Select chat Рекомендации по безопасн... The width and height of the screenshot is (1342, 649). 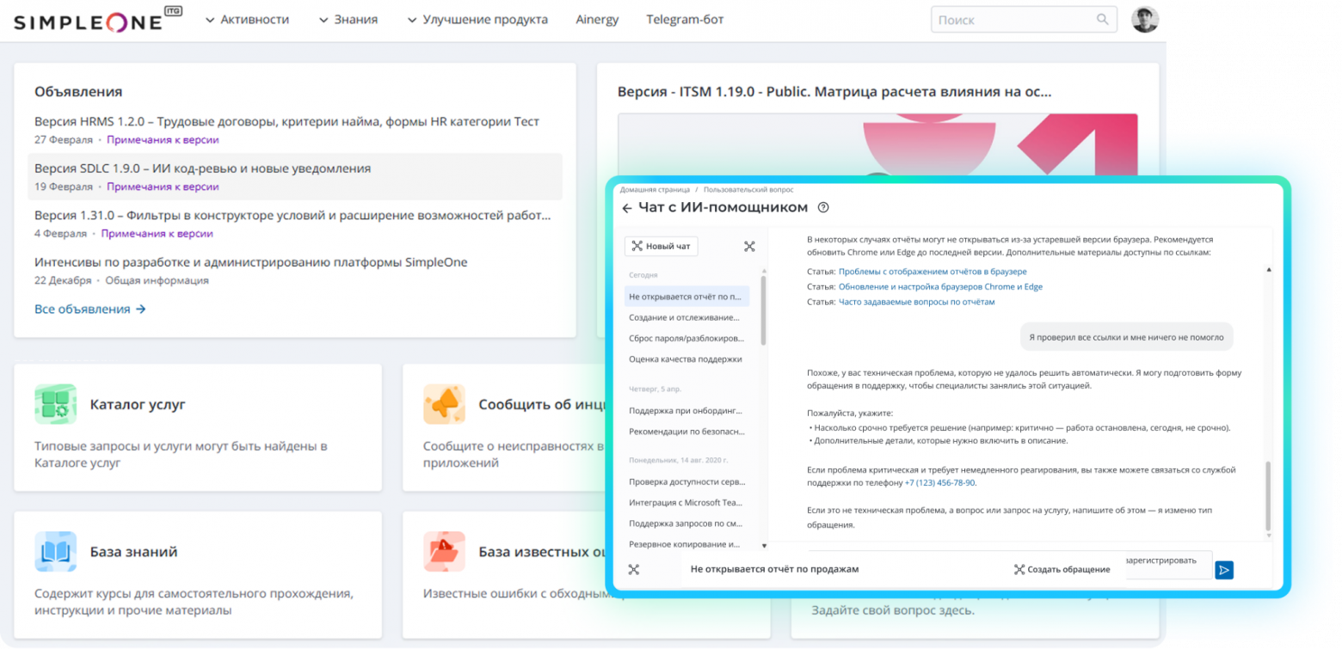coord(686,431)
